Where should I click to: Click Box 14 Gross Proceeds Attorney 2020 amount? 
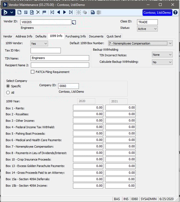click(x=88, y=173)
